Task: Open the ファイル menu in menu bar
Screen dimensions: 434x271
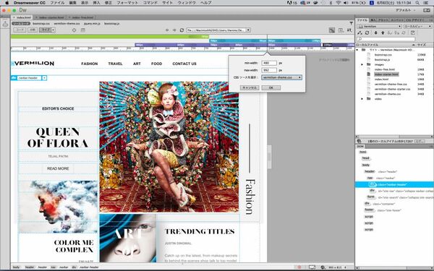Action: tap(57, 3)
